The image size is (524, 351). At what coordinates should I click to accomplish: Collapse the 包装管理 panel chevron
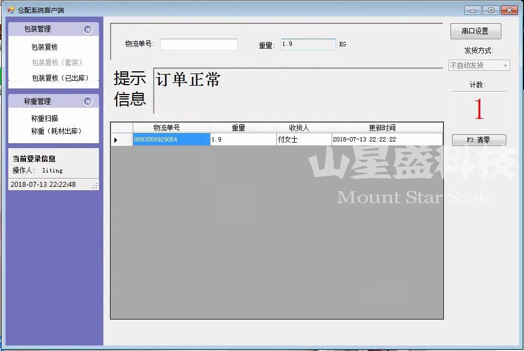click(x=88, y=29)
